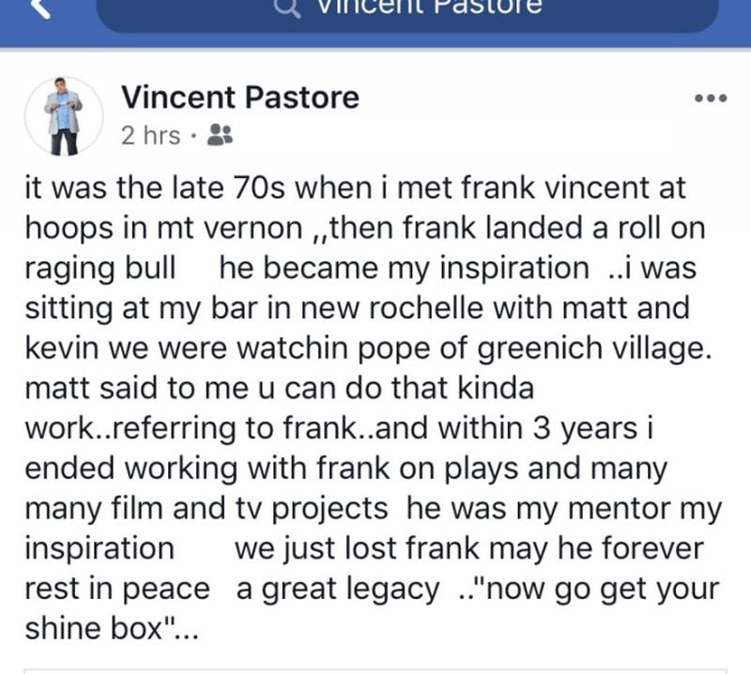The height and width of the screenshot is (674, 751).
Task: Focus the search field showing Vincent Pastore
Action: coord(407,13)
